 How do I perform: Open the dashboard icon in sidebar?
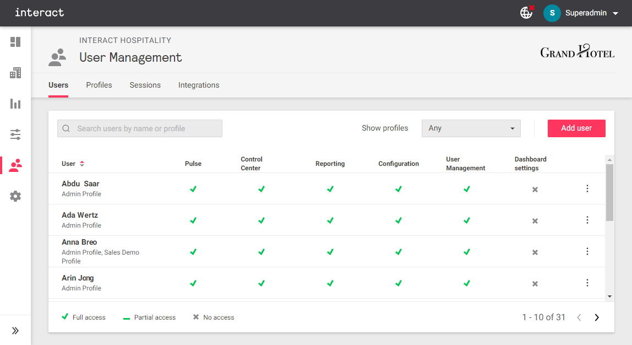[x=15, y=42]
